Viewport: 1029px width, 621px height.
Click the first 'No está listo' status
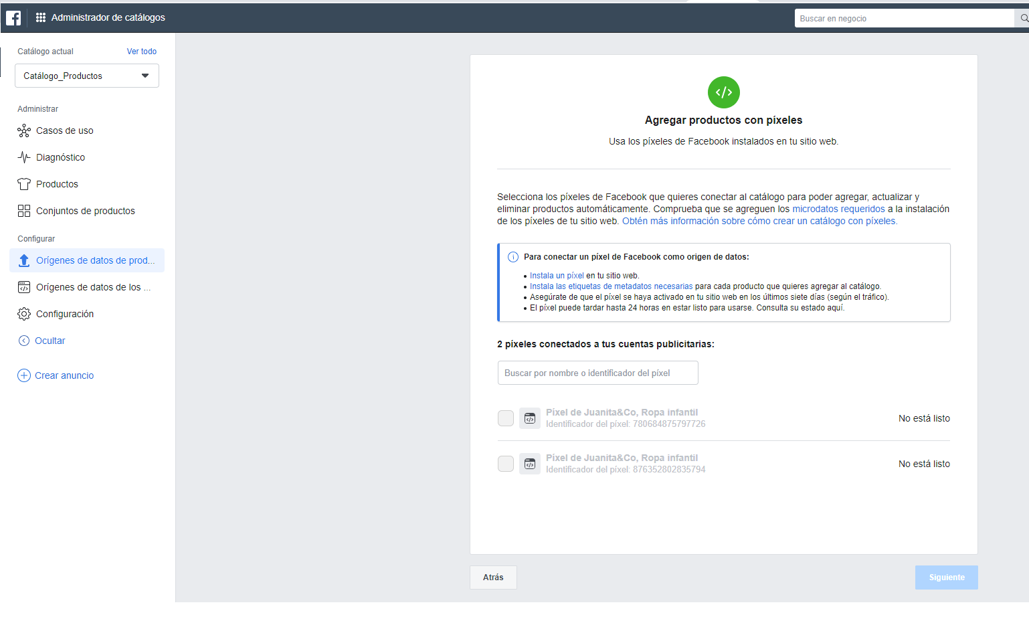tap(924, 418)
